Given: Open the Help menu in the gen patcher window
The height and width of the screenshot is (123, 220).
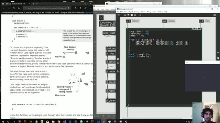Looking at the screenshot, I should 166,12.
